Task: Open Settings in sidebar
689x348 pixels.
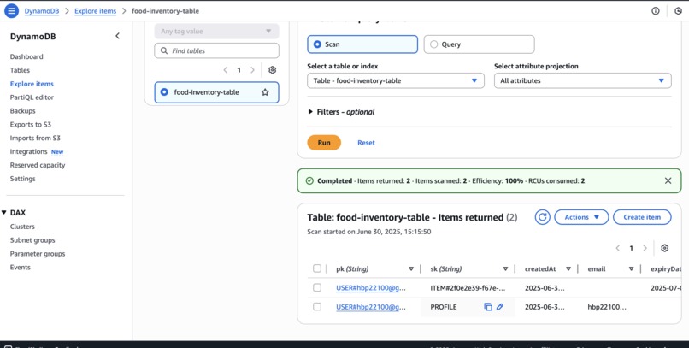Action: pyautogui.click(x=22, y=179)
